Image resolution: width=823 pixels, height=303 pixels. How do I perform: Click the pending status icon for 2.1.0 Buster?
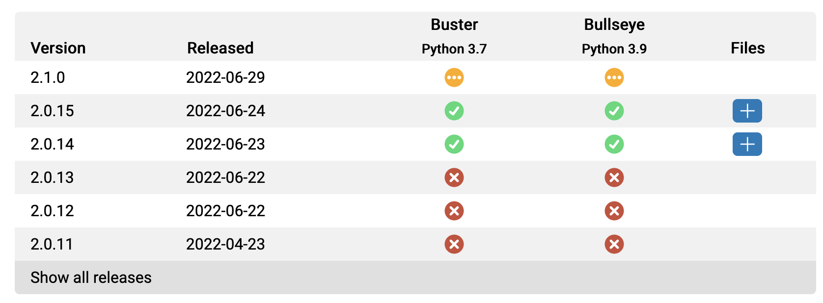click(x=454, y=77)
